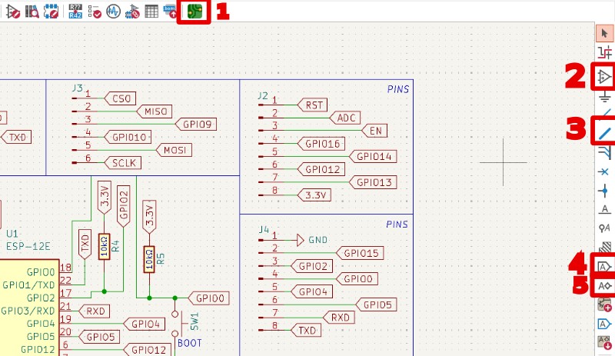
Task: Select the PINS text above J4
Action: click(x=397, y=225)
